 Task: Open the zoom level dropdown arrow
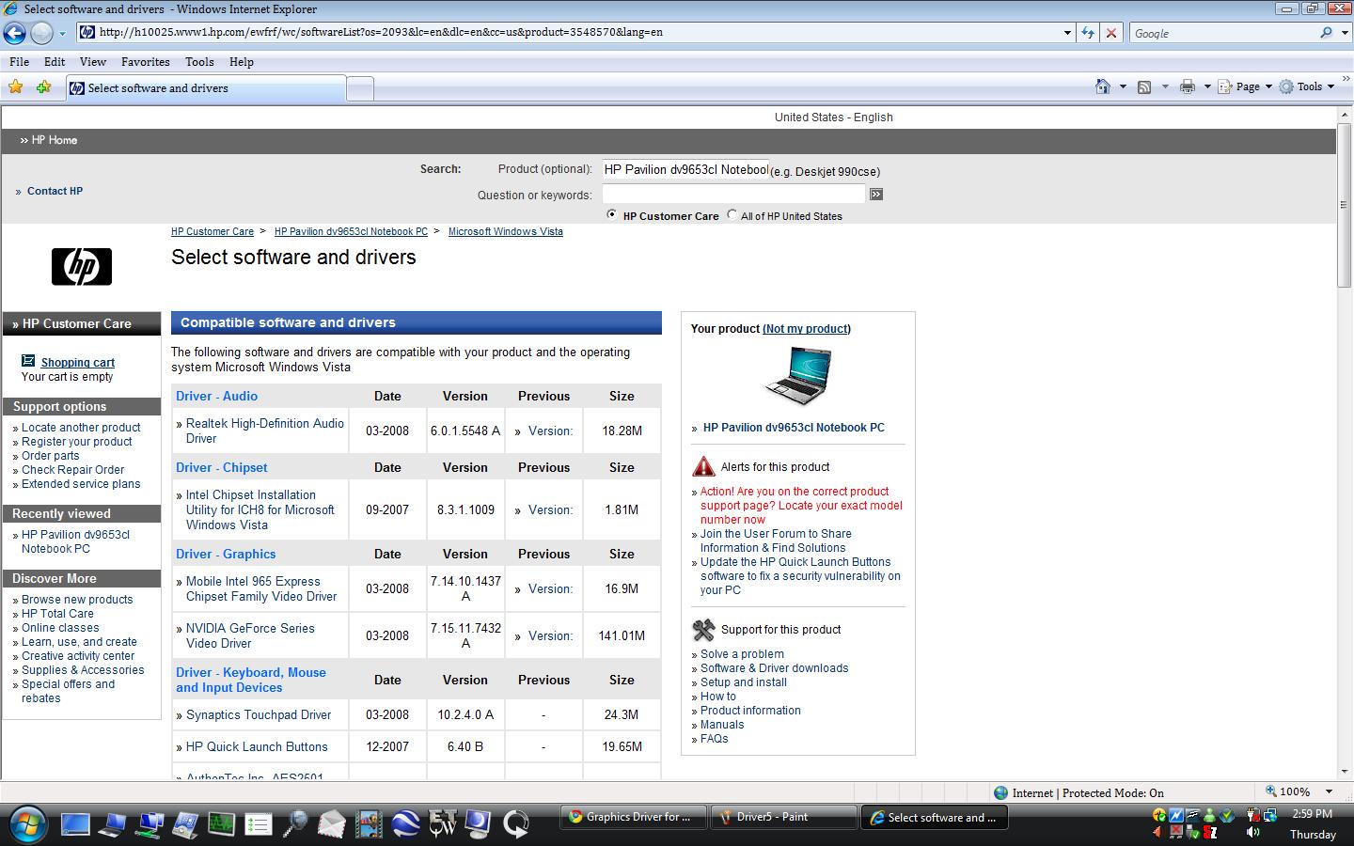[1329, 791]
